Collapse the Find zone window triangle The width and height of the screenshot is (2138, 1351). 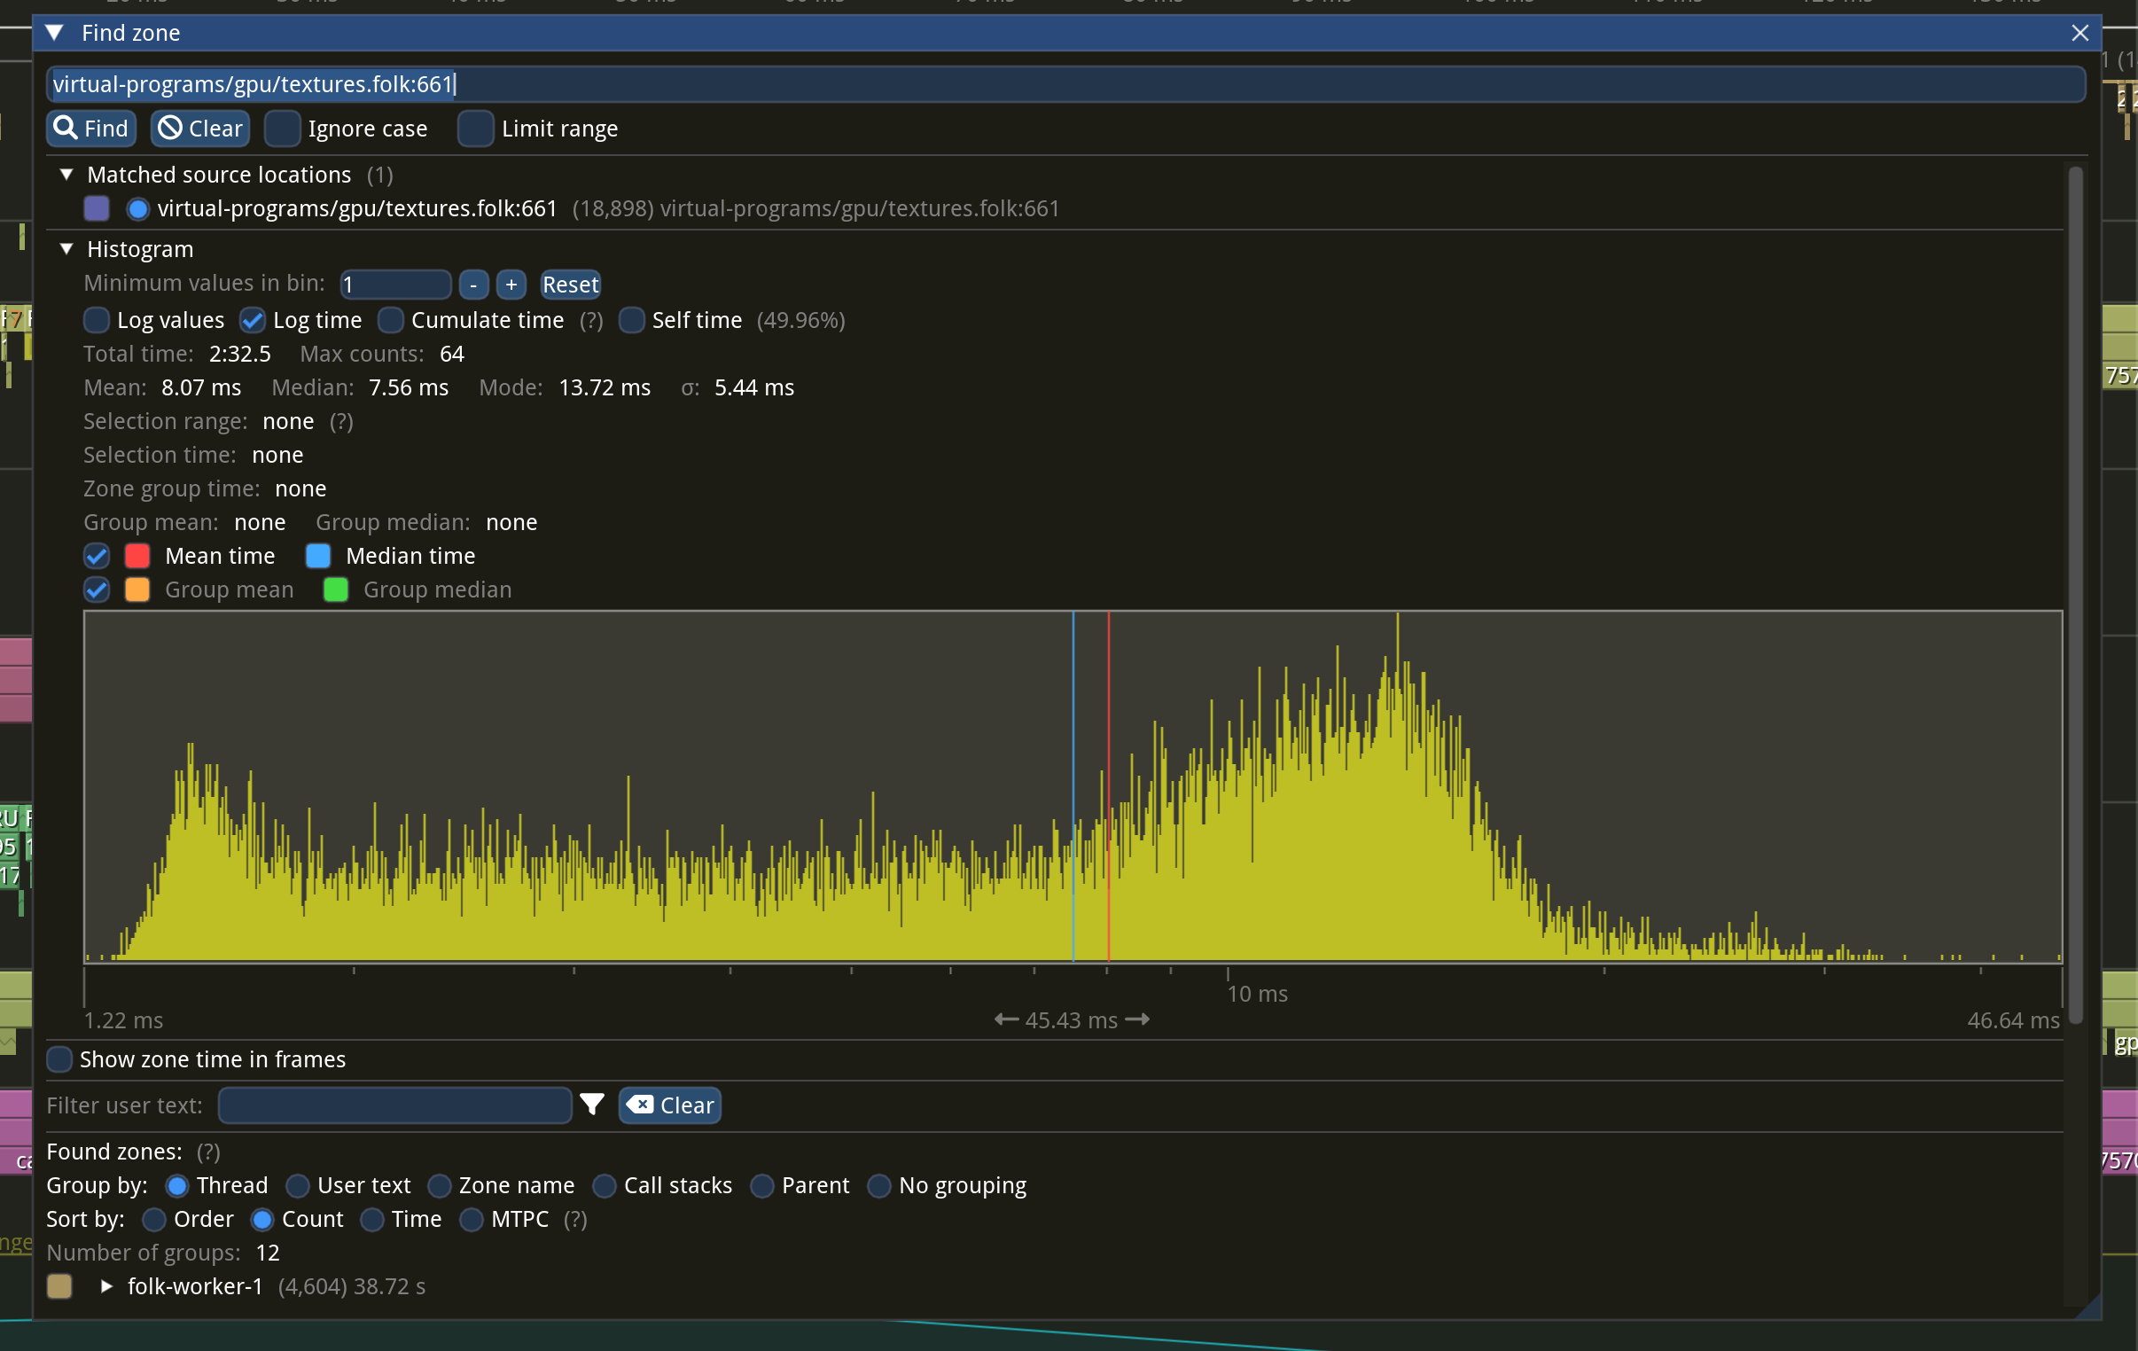(x=54, y=33)
